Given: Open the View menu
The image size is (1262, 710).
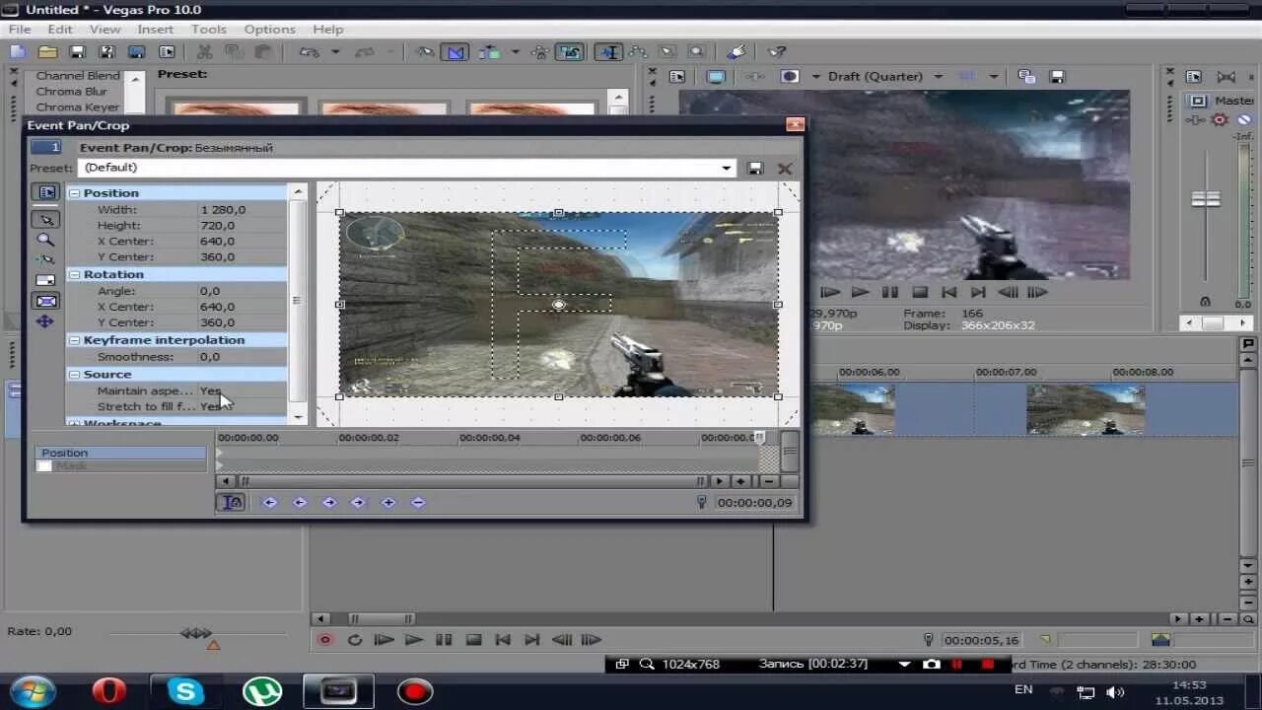Looking at the screenshot, I should [105, 30].
